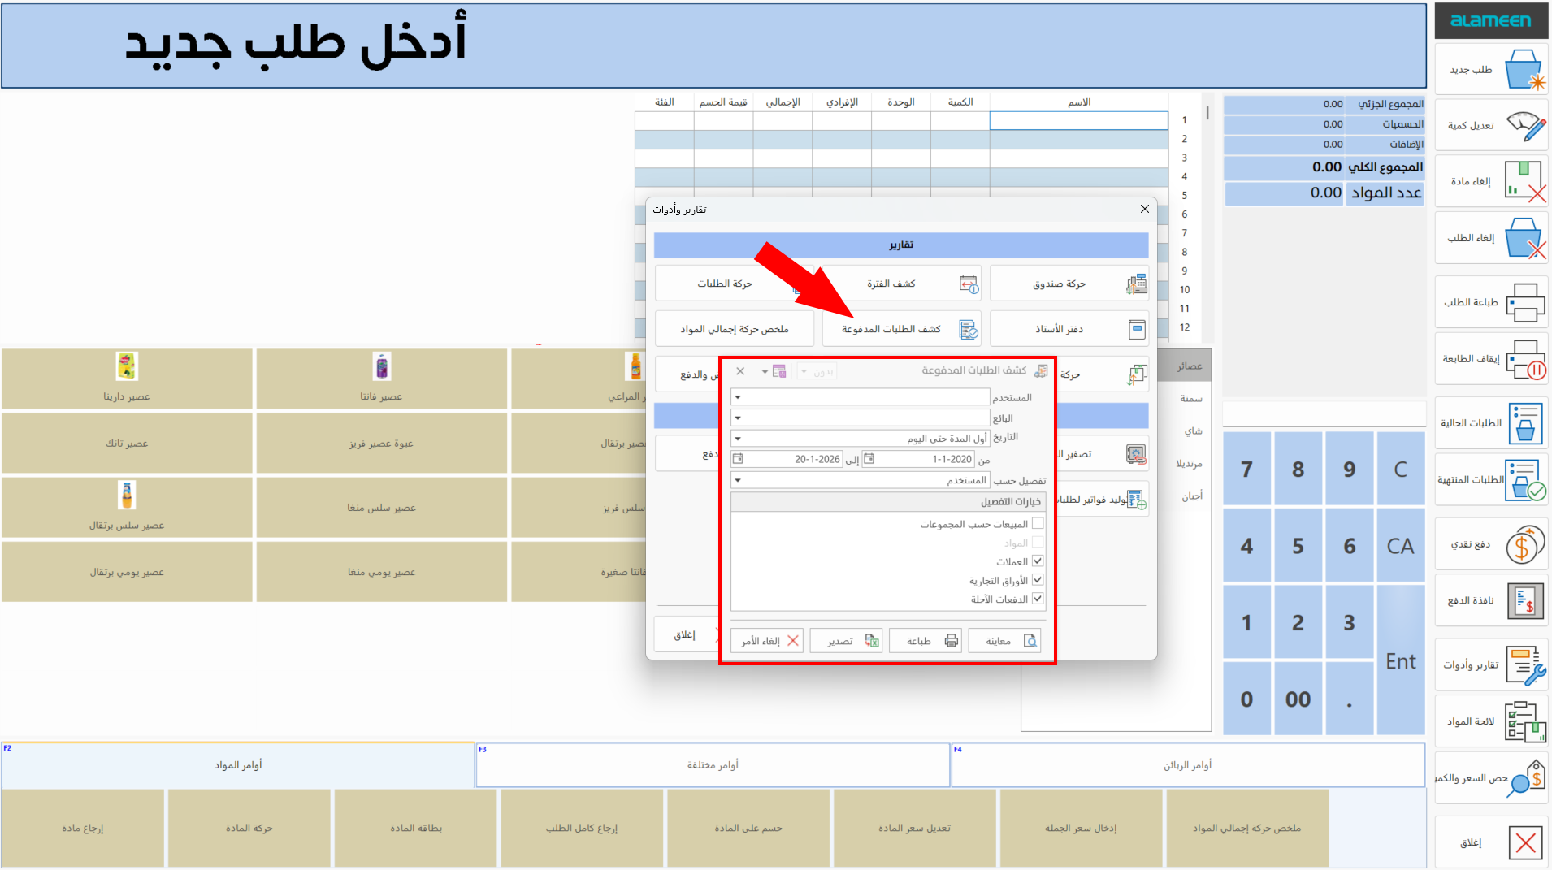This screenshot has width=1552, height=870.
Task: Switch to أوامر المواد tab
Action: coord(238,765)
